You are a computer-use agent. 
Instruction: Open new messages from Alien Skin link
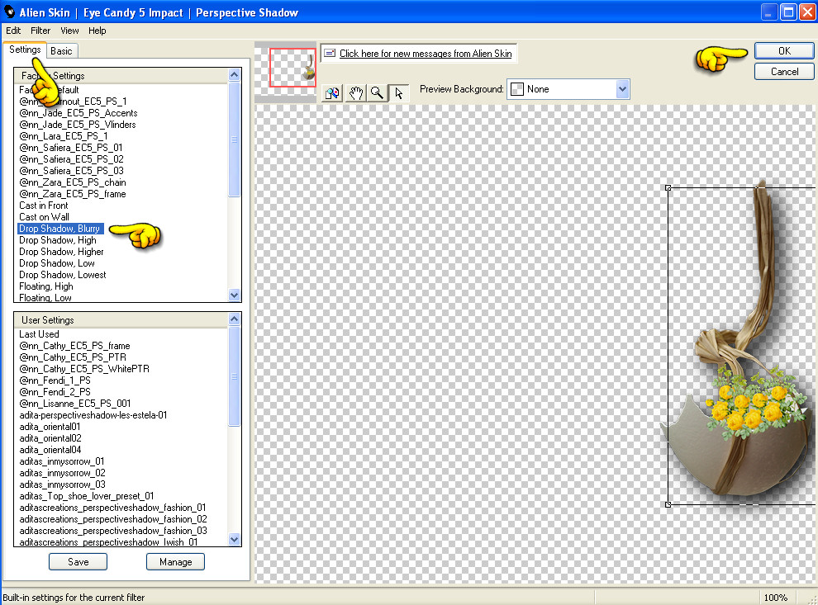426,53
